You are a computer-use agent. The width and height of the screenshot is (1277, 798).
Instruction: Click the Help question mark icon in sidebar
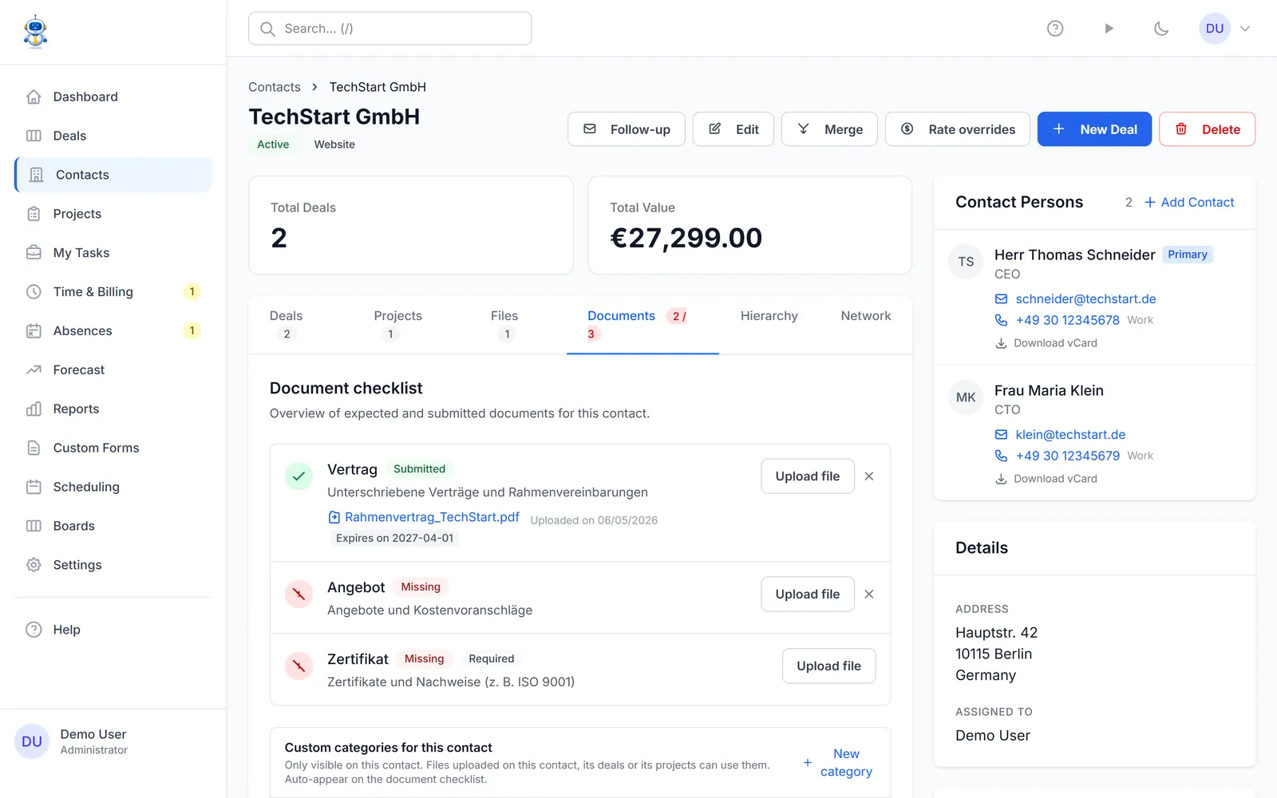34,630
